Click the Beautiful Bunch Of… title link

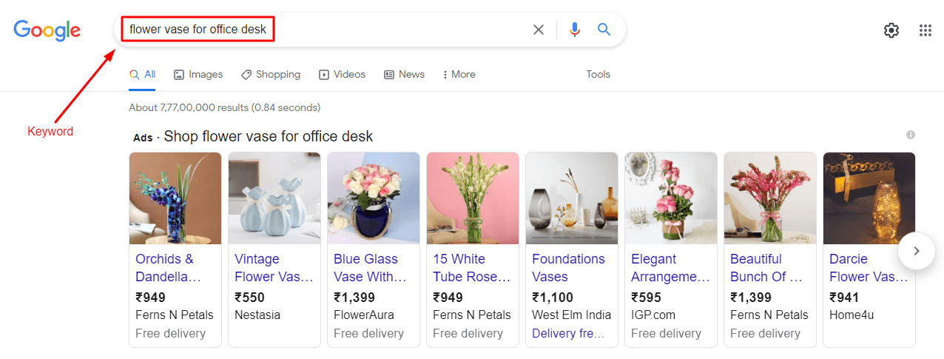(x=767, y=268)
